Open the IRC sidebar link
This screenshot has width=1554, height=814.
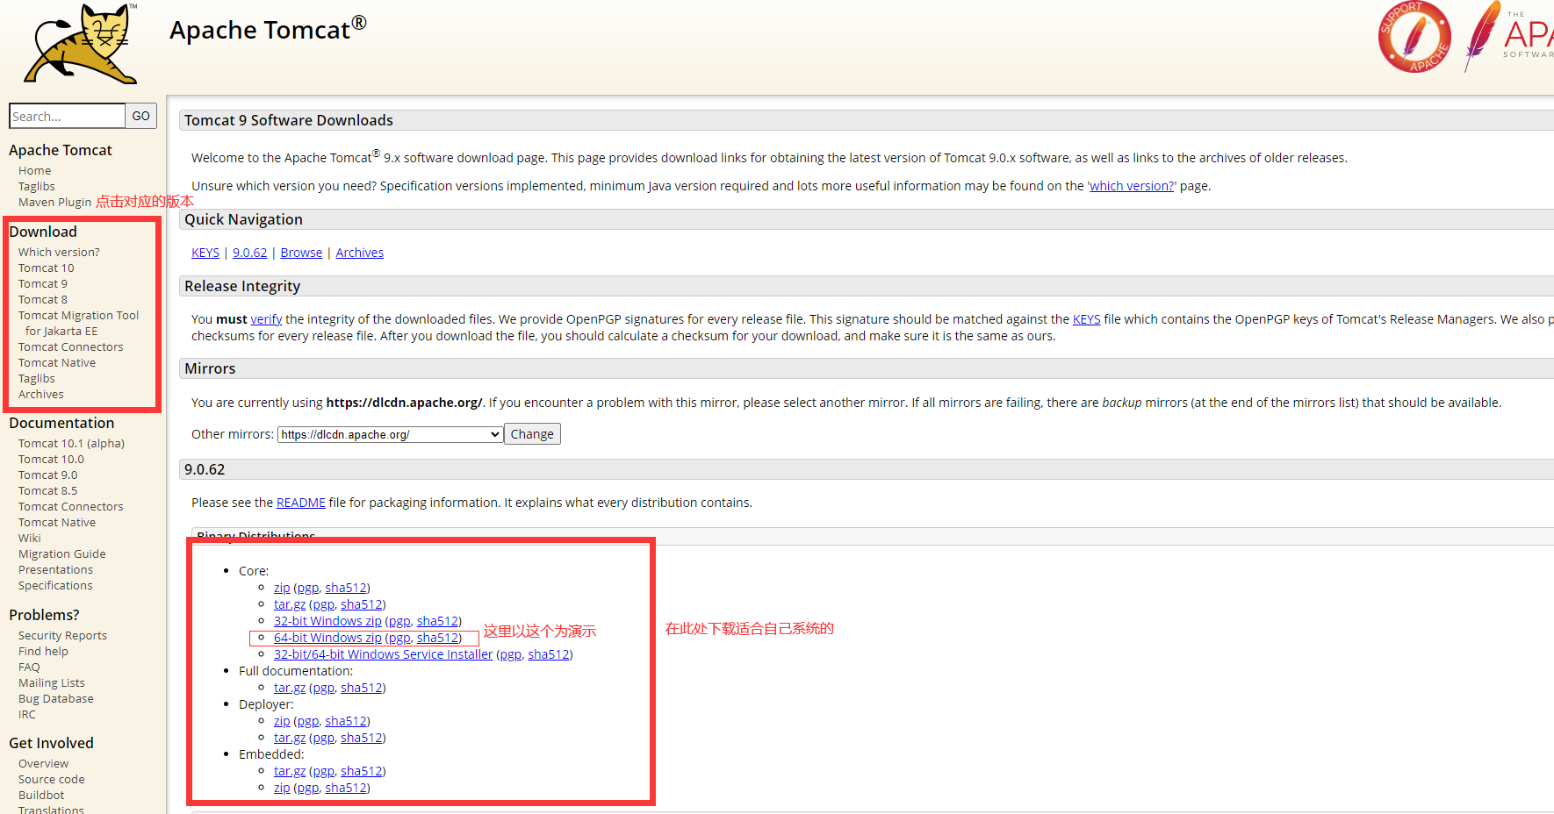click(x=27, y=715)
